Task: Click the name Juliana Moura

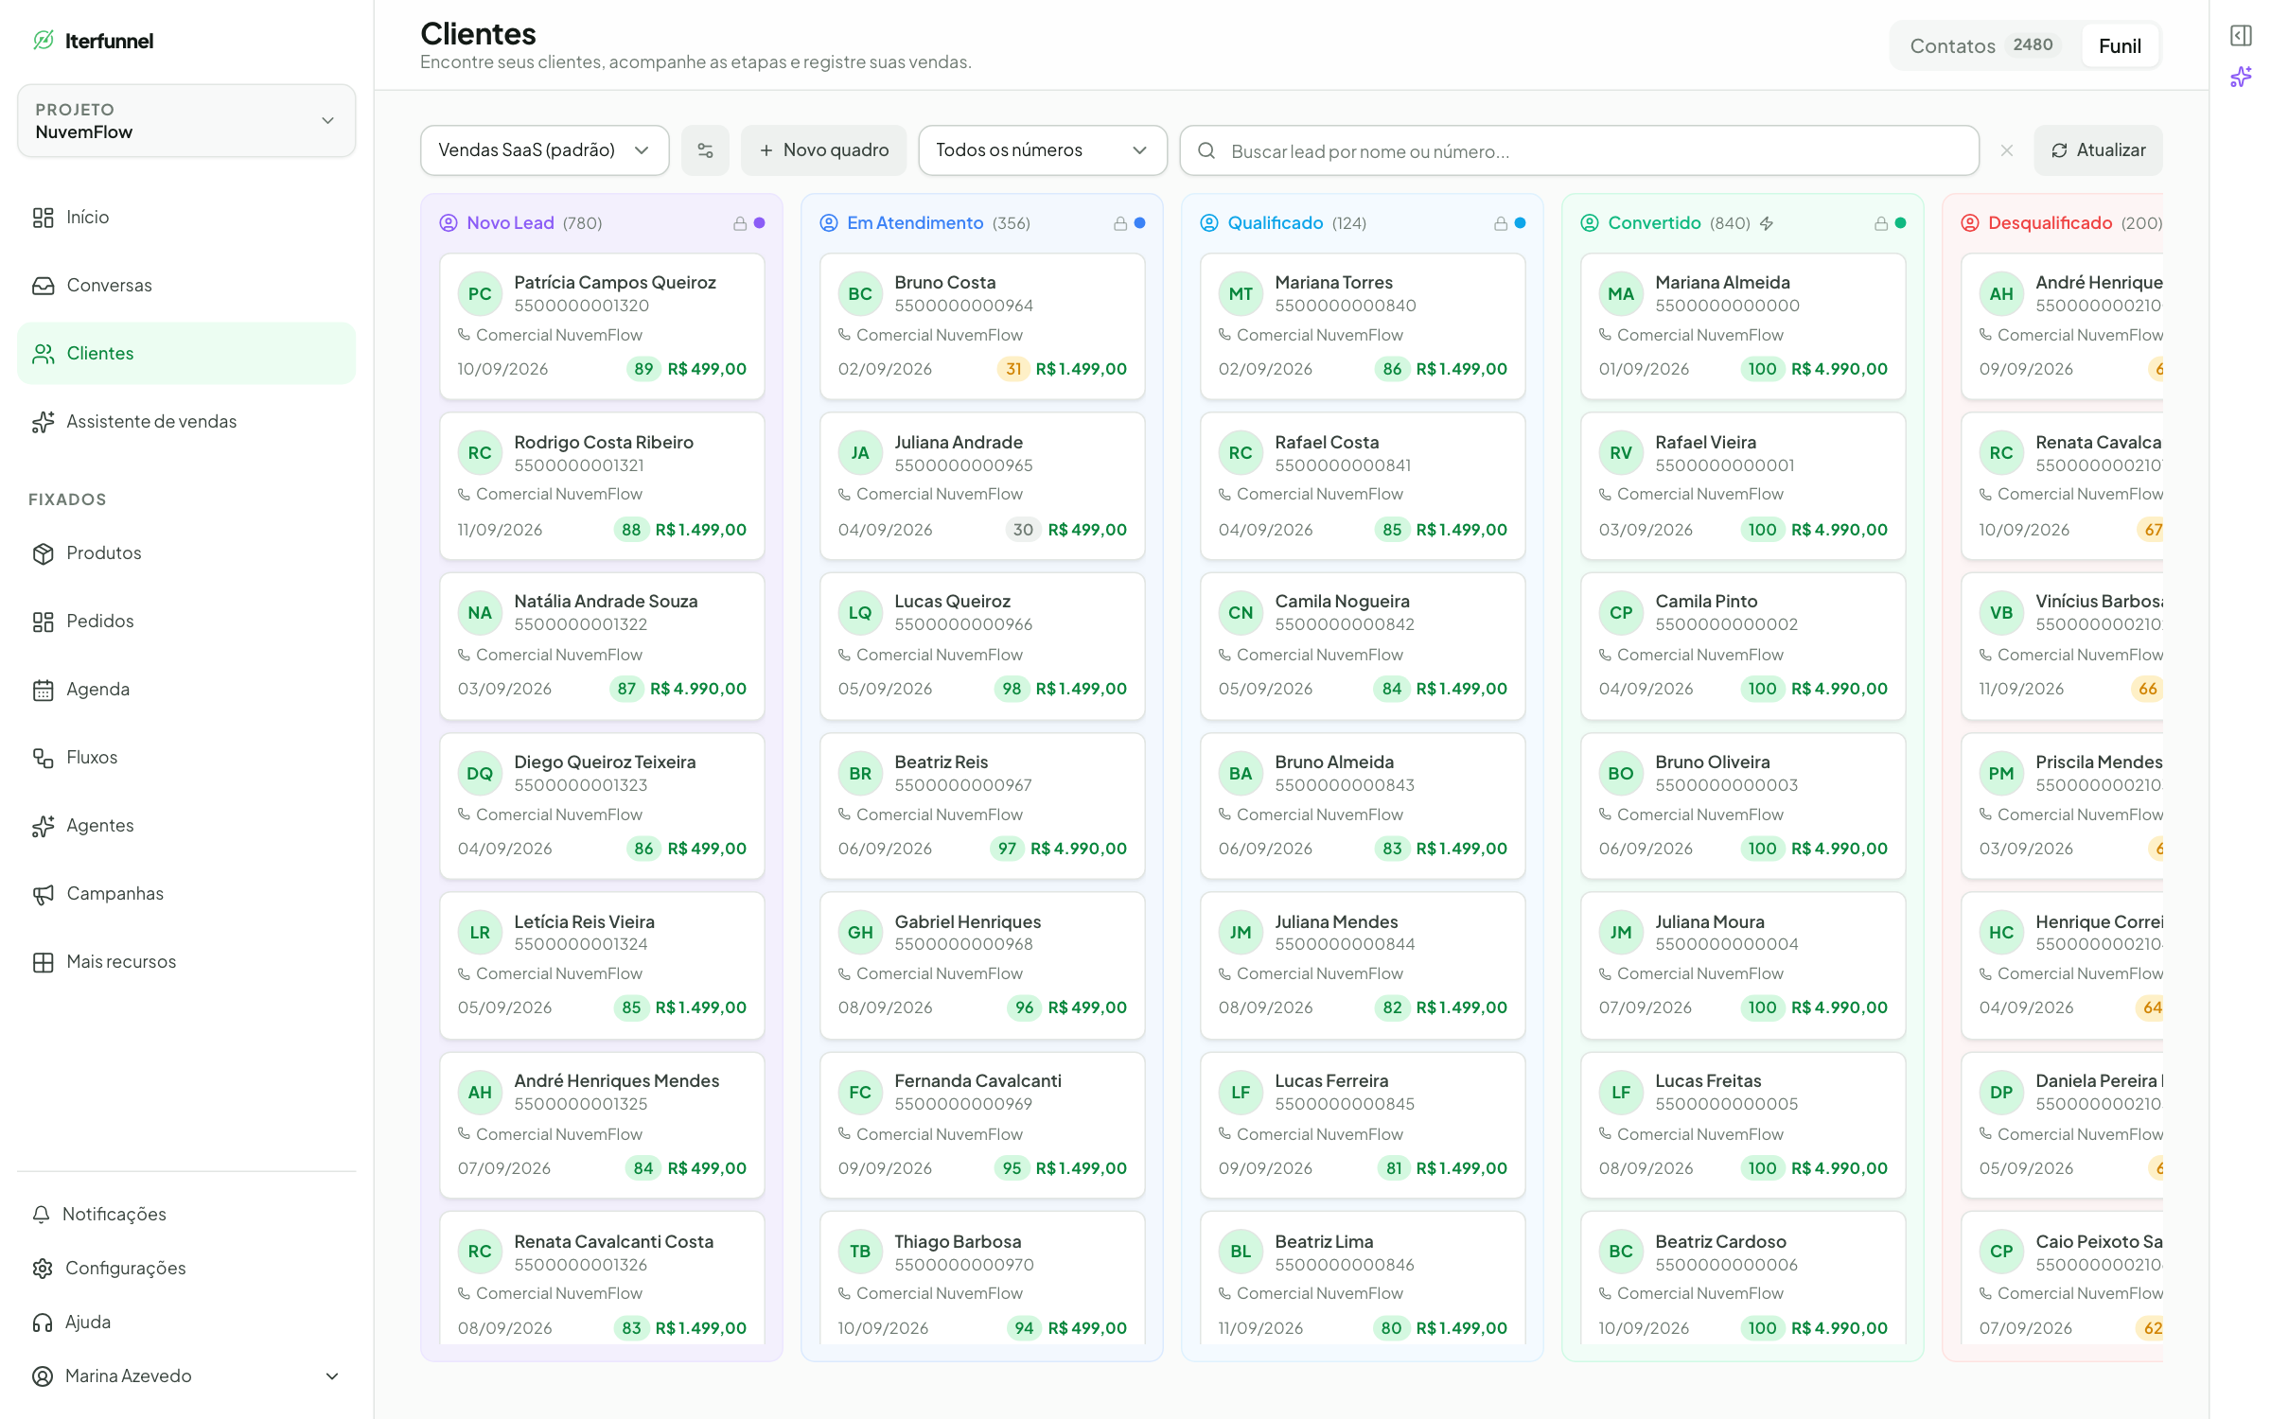Action: pyautogui.click(x=1709, y=922)
